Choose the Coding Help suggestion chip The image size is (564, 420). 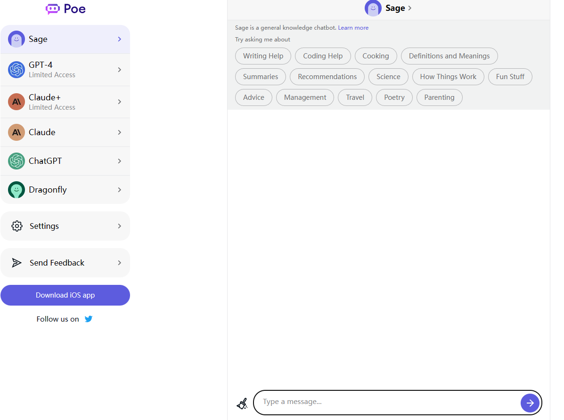pyautogui.click(x=323, y=56)
